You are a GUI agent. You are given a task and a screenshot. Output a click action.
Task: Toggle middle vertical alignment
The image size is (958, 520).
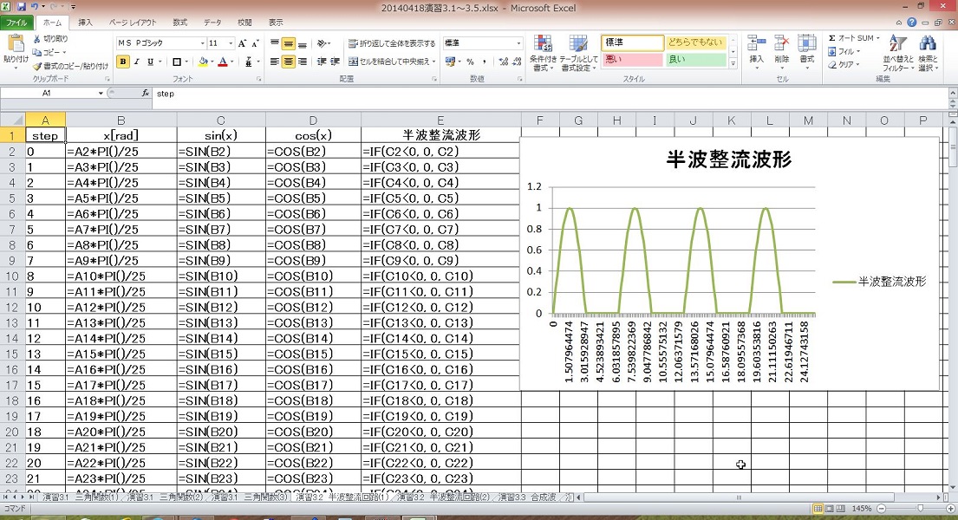pyautogui.click(x=289, y=43)
